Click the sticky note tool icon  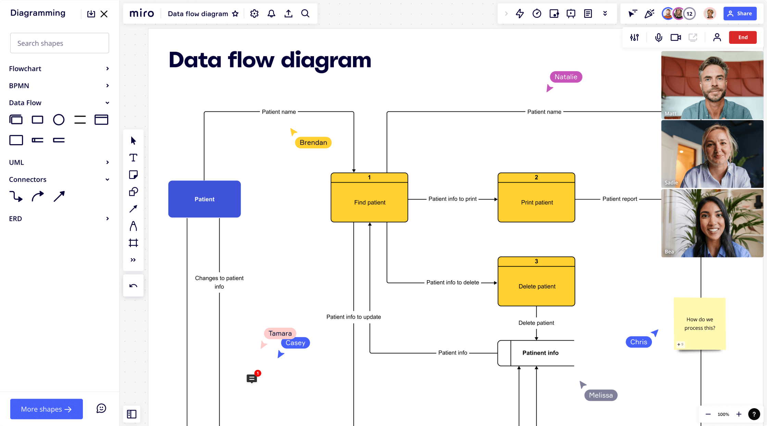point(133,174)
